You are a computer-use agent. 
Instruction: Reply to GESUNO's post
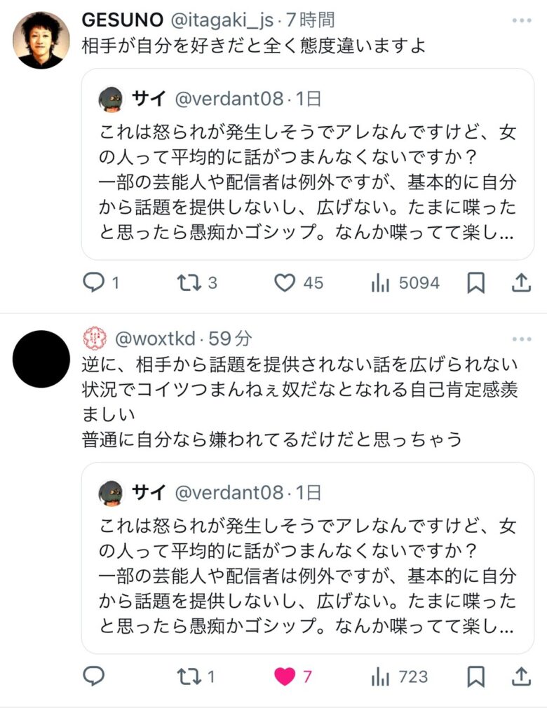94,282
